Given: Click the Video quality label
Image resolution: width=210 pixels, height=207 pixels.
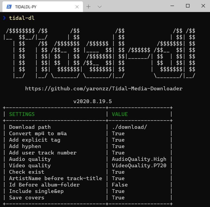Looking at the screenshot, I should point(30,166).
